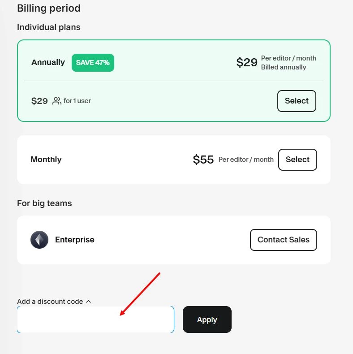The height and width of the screenshot is (354, 353).
Task: Click the Enterprise diamond logo icon
Action: coord(39,240)
